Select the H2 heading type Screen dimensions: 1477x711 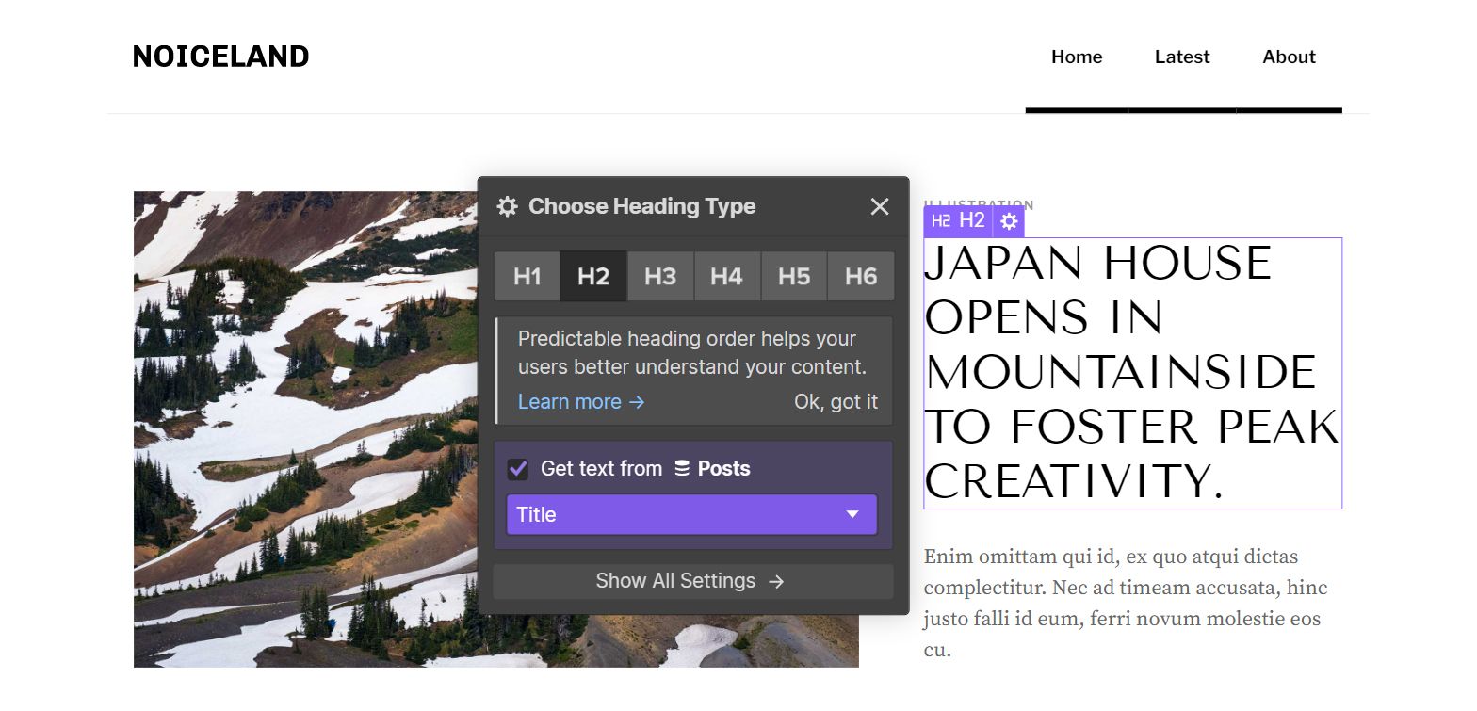pyautogui.click(x=593, y=277)
